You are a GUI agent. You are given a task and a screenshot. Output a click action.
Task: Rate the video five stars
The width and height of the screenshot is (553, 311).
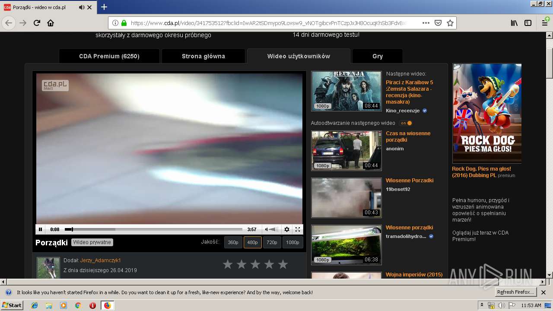tap(283, 264)
